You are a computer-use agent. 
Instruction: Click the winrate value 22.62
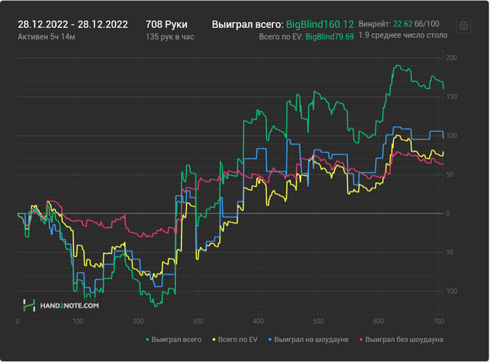pos(402,24)
